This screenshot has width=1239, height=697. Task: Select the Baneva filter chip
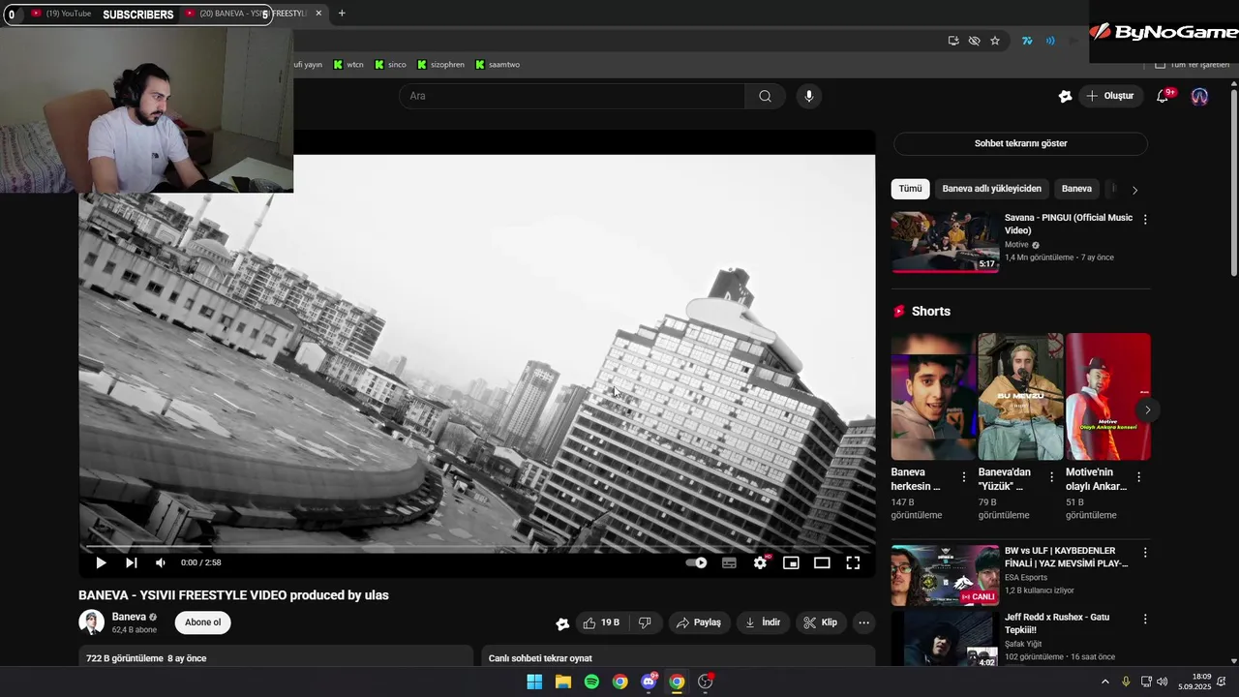(x=1076, y=189)
